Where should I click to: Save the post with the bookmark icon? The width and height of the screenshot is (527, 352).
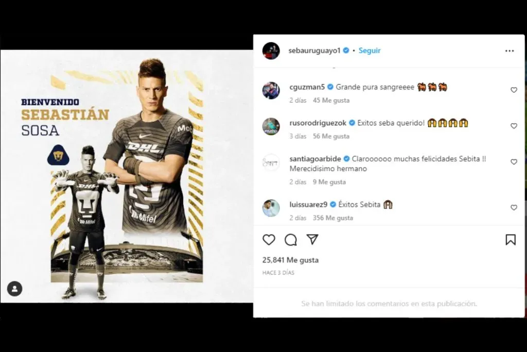click(x=511, y=240)
